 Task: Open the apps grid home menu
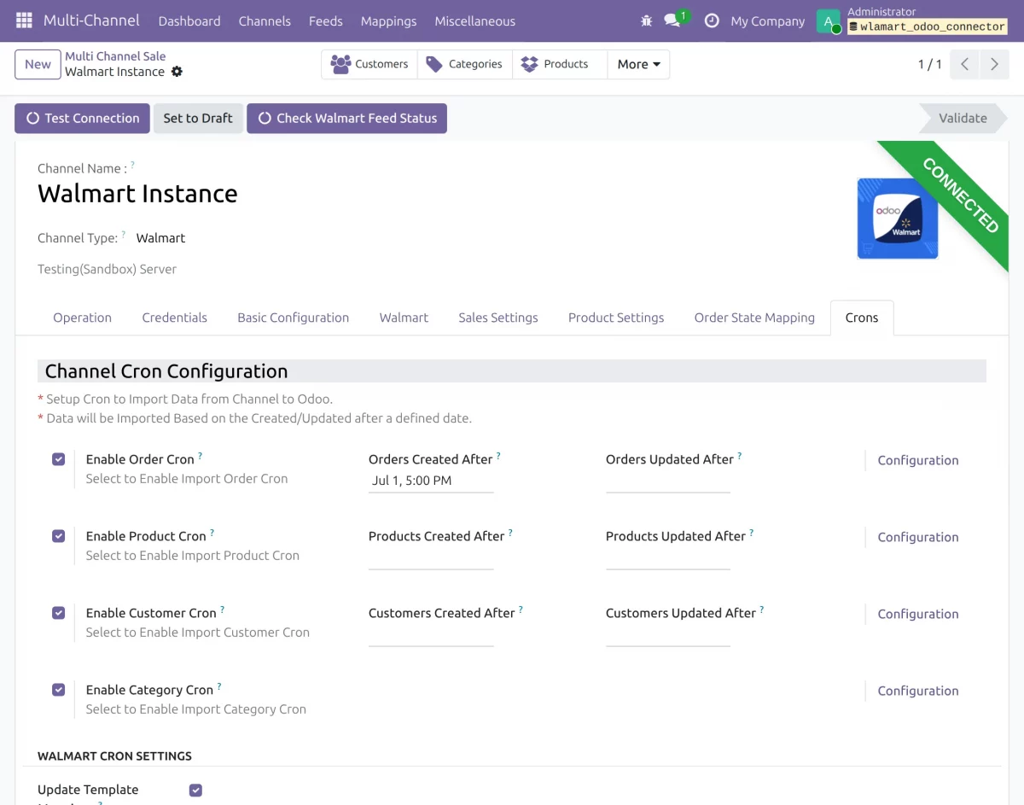24,20
